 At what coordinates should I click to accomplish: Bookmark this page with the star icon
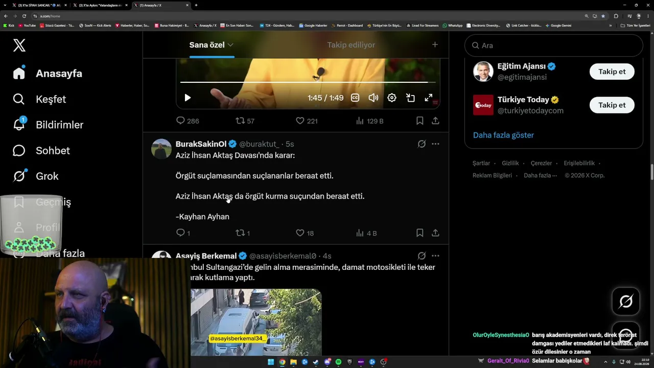coord(603,16)
